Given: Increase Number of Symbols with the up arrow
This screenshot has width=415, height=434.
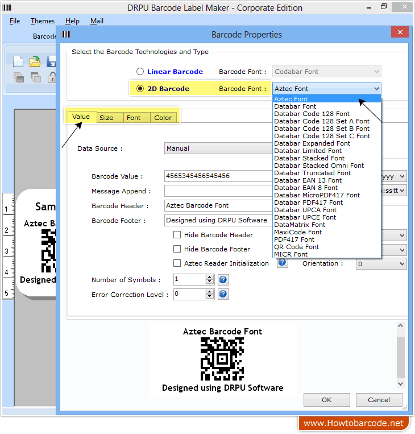Looking at the screenshot, I should [x=210, y=277].
